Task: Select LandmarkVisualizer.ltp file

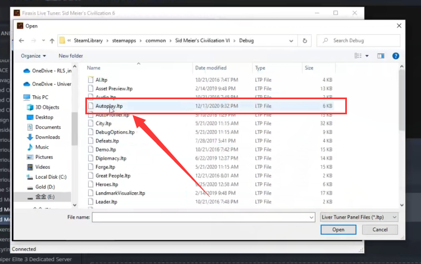Action: tap(120, 193)
